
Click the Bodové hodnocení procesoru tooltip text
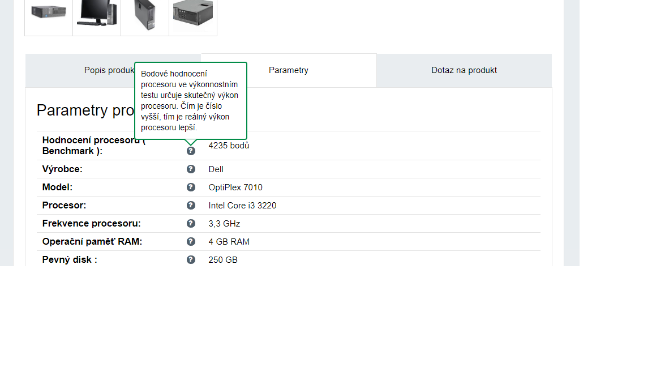tap(190, 101)
